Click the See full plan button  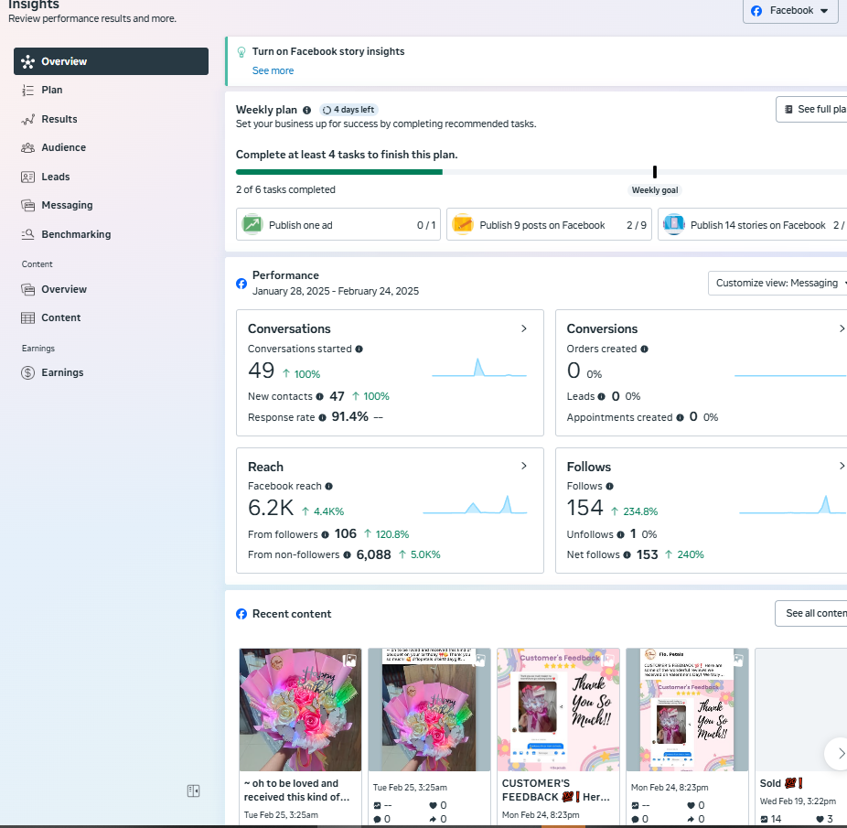click(811, 110)
